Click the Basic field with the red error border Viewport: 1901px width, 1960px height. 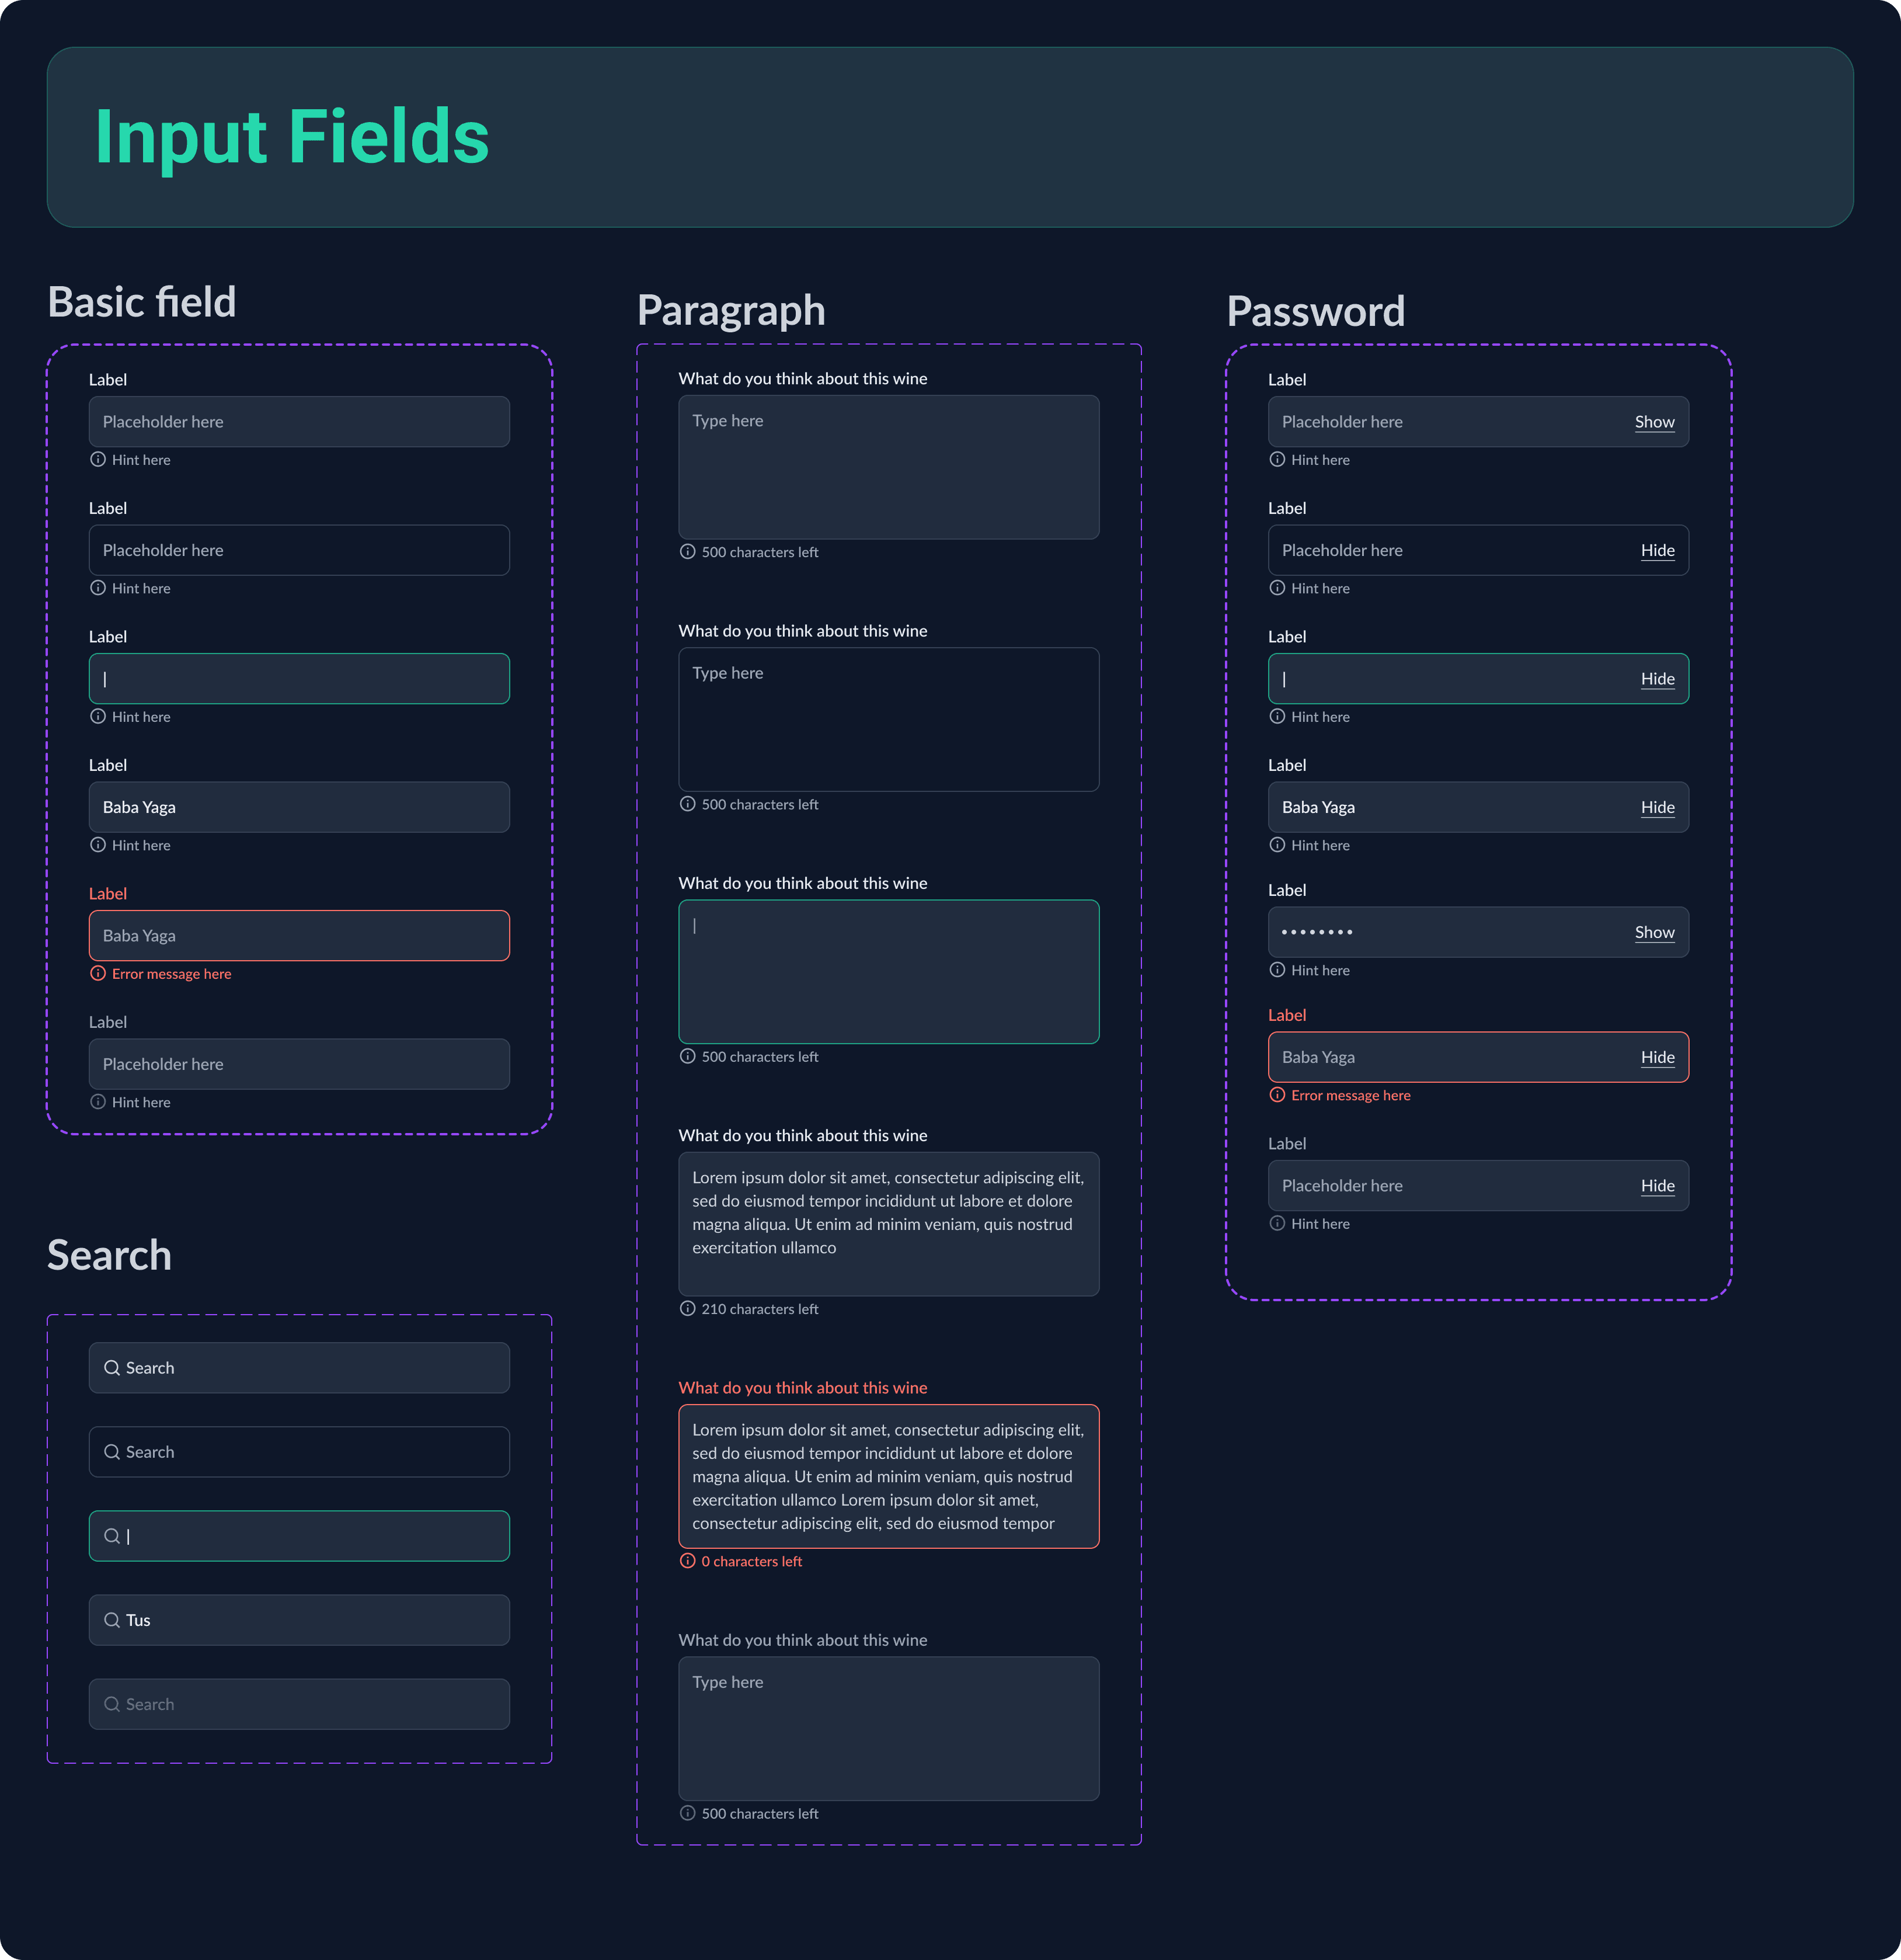[x=299, y=936]
